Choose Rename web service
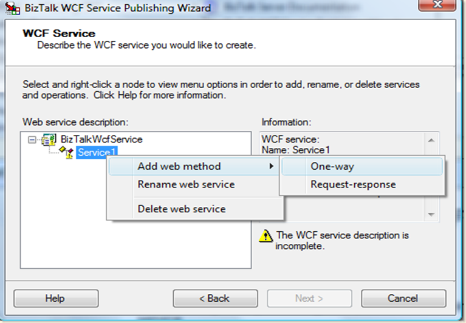This screenshot has height=323, width=466. click(194, 184)
